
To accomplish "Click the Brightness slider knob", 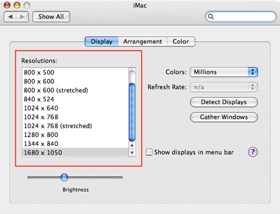I will 64,178.
